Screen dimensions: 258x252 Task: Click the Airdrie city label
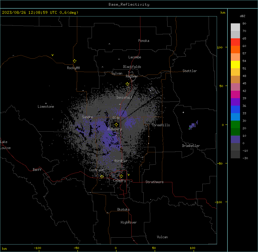pyautogui.click(x=121, y=161)
